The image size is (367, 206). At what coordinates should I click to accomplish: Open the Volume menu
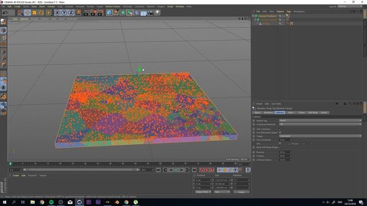tap(51, 6)
